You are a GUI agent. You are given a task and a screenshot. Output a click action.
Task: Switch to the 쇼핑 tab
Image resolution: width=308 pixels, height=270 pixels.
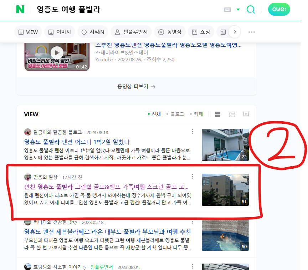click(201, 32)
